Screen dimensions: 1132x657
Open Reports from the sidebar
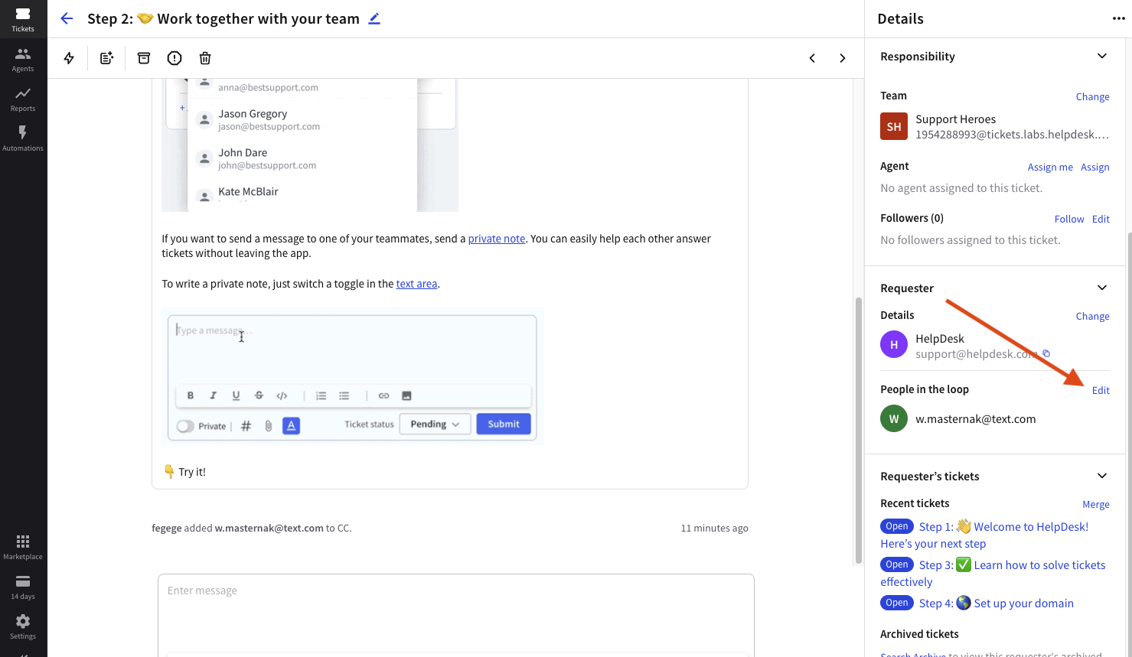pos(23,99)
